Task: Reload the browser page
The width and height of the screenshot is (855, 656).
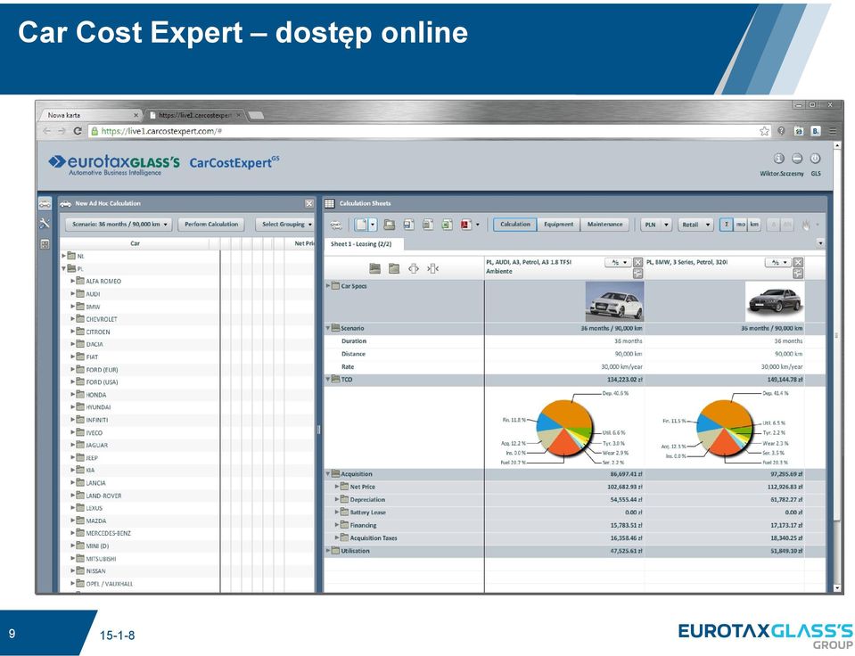Action: 78,131
